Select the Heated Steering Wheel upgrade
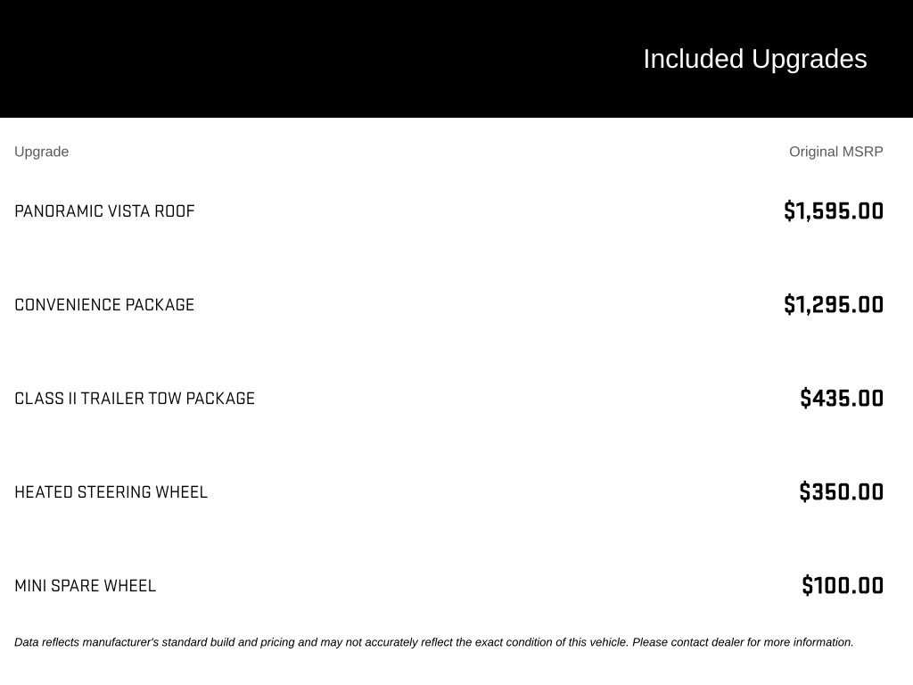Image resolution: width=913 pixels, height=685 pixels. pos(111,492)
